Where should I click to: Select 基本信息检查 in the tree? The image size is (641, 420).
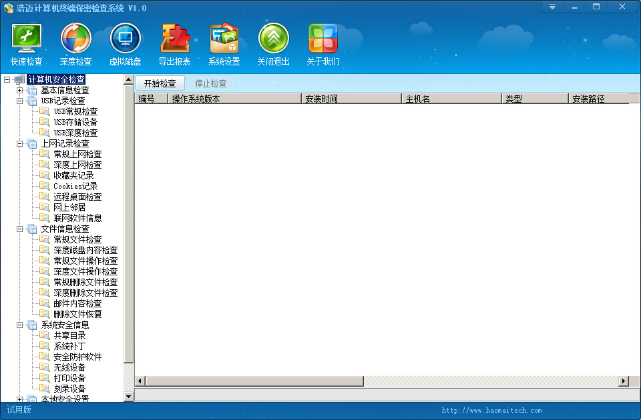tap(65, 90)
